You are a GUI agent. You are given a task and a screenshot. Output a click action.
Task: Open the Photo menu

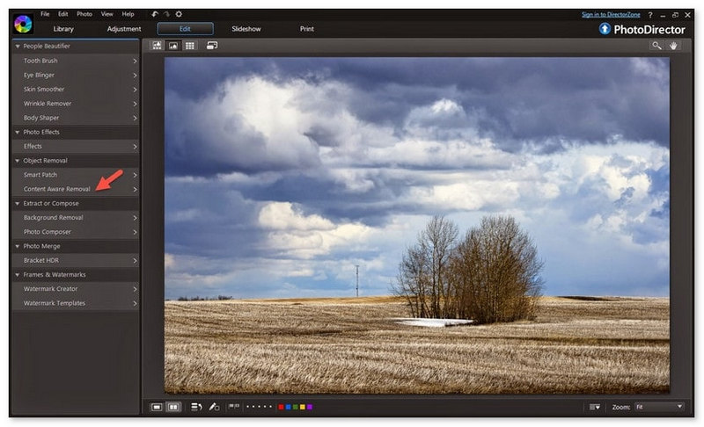pos(84,14)
